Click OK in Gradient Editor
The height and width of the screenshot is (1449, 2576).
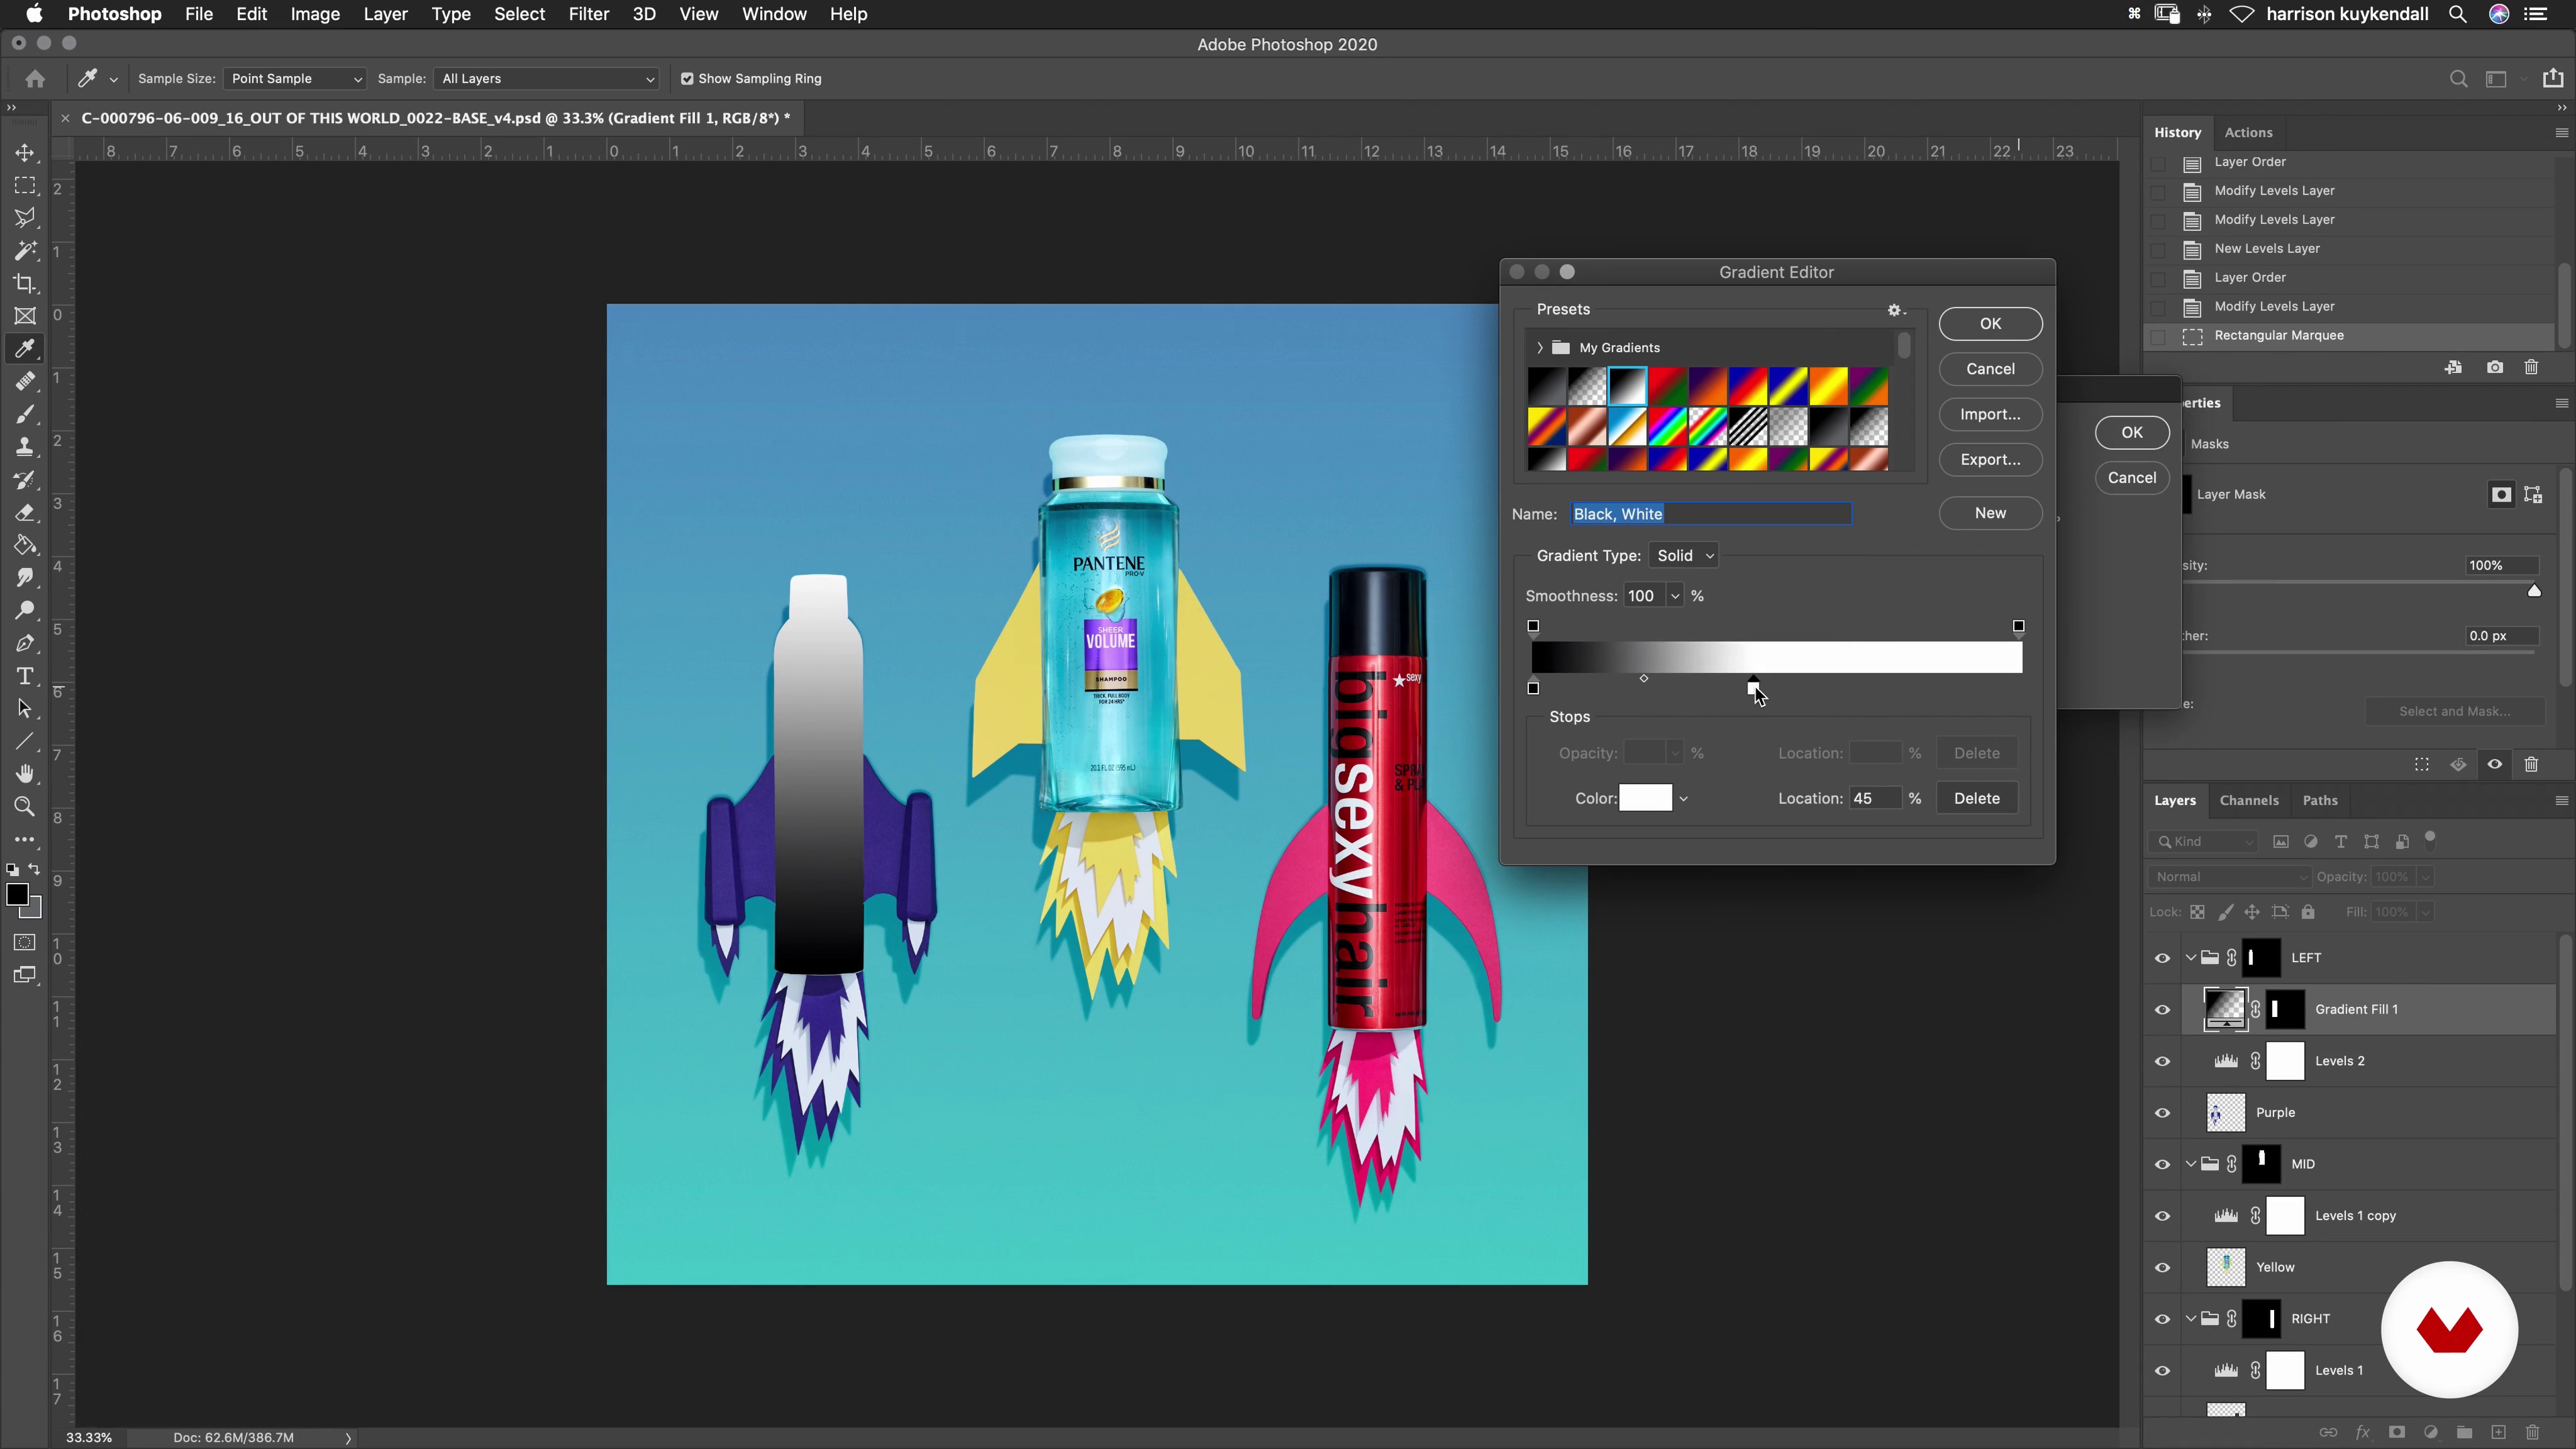pos(1990,324)
